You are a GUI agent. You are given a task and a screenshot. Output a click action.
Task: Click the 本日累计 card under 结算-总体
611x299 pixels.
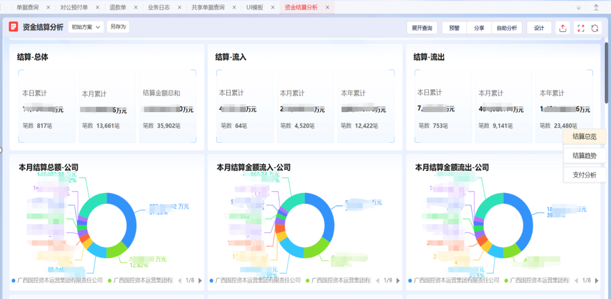47,106
